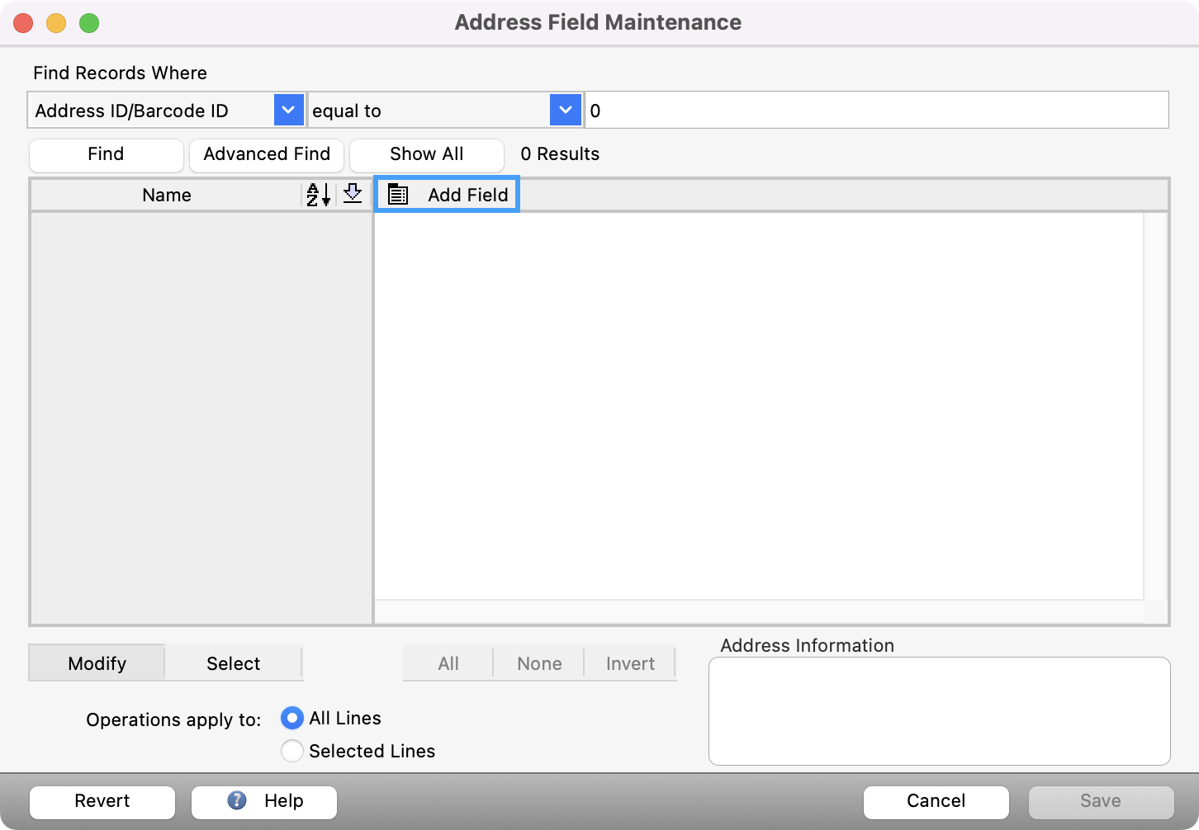Image resolution: width=1199 pixels, height=830 pixels.
Task: Click the Add Field list icon
Action: click(397, 195)
